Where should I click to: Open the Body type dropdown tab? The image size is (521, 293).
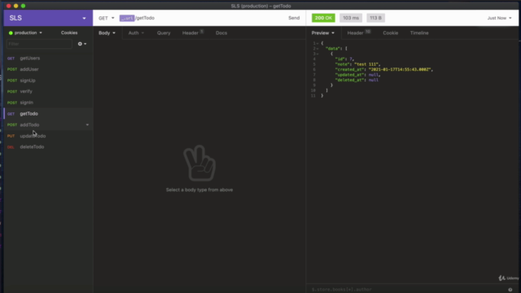pyautogui.click(x=107, y=33)
